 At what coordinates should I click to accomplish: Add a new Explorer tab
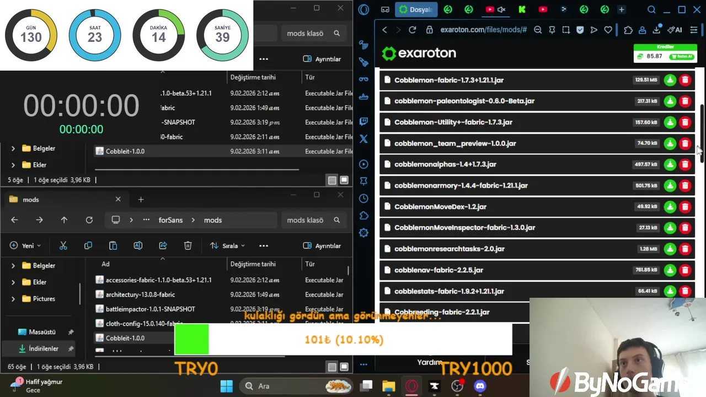tap(141, 200)
